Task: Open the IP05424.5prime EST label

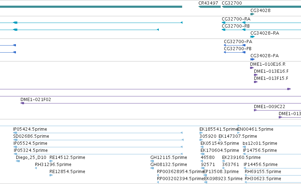Action: pos(30,129)
